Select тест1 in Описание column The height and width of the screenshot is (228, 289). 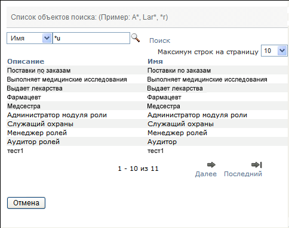click(x=16, y=151)
